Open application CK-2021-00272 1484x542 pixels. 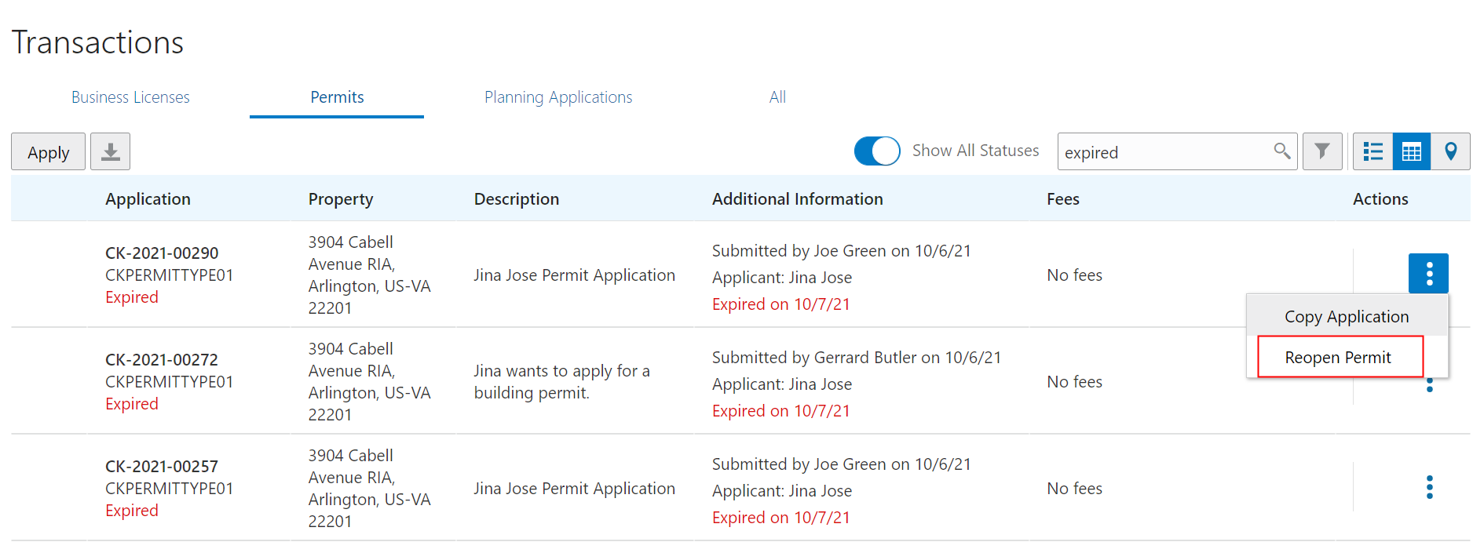point(162,360)
